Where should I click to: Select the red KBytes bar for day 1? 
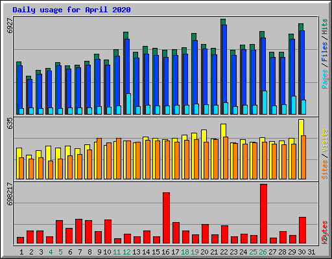click(20, 240)
